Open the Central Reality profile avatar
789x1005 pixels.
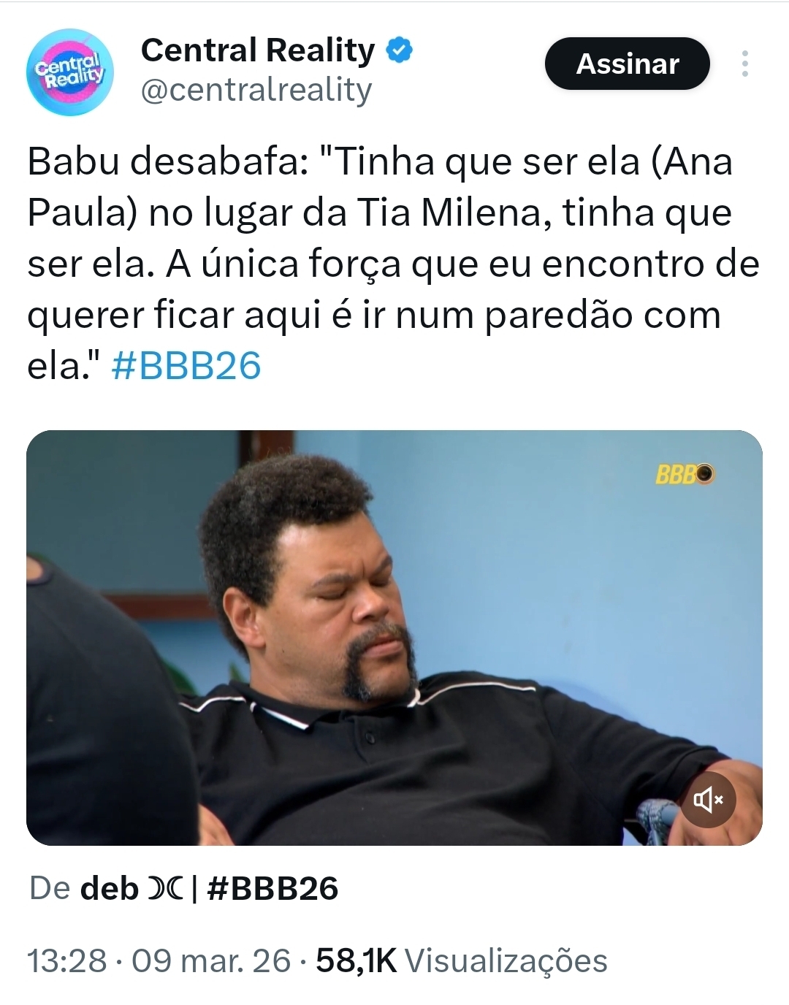click(x=70, y=72)
